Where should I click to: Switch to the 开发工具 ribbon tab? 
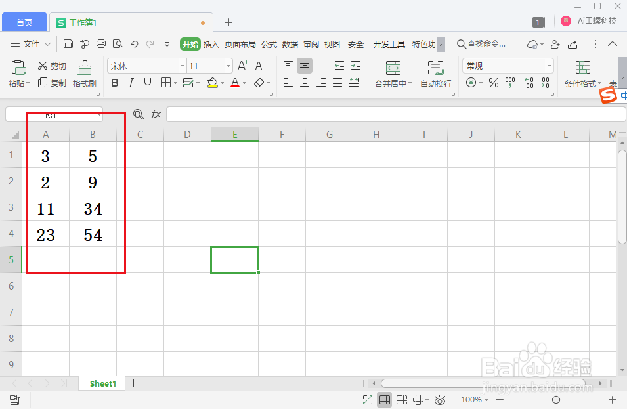pos(389,44)
